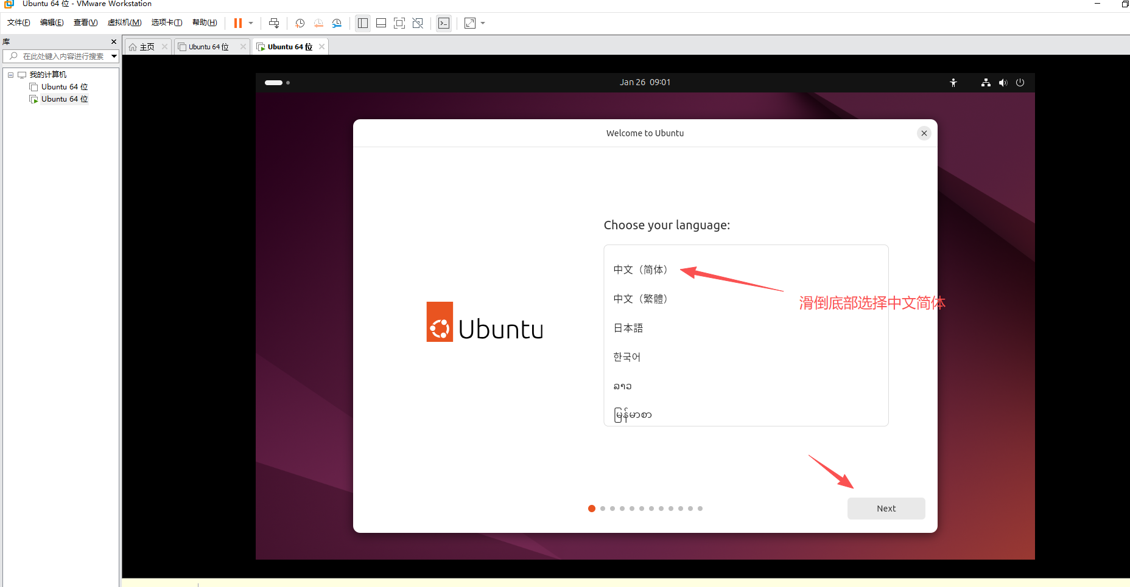Select 한국어 language option

746,357
